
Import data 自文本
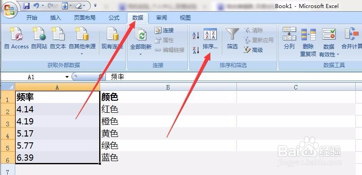58,38
